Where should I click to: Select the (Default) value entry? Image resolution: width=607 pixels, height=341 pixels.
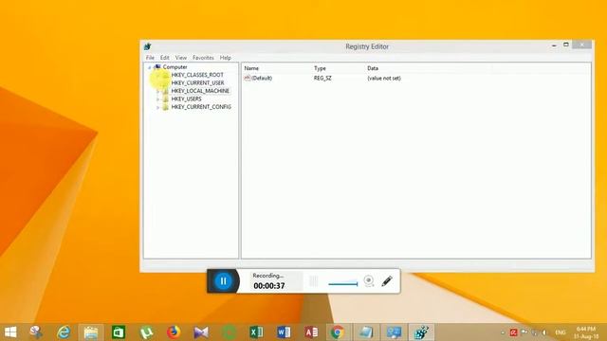tap(262, 78)
